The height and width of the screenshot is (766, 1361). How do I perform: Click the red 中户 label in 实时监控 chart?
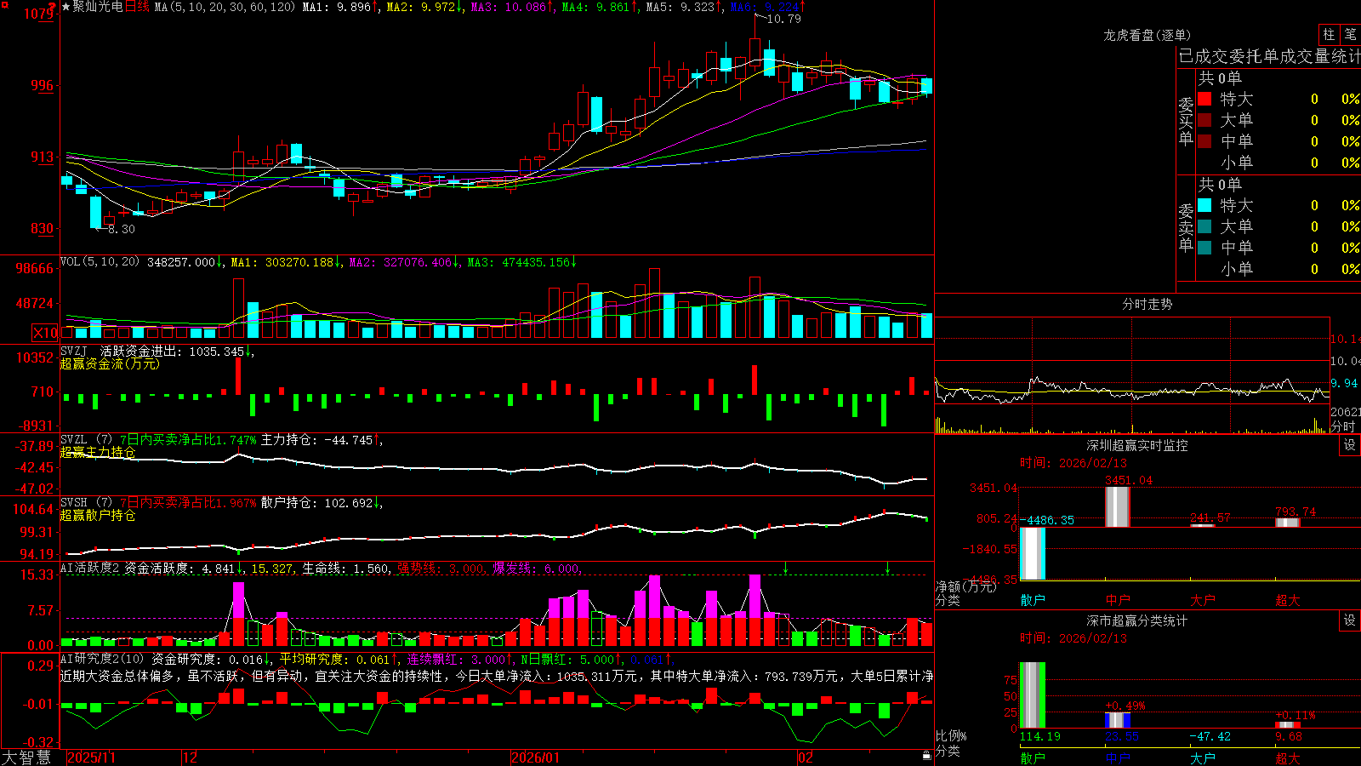[x=1118, y=600]
